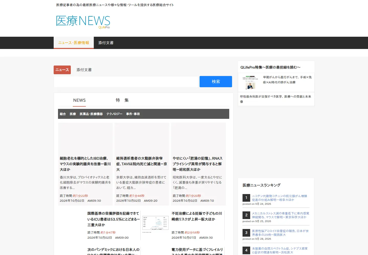The height and width of the screenshot is (255, 368).
Task: Filter news by 医薬品・医療機器 category
Action: point(91,114)
